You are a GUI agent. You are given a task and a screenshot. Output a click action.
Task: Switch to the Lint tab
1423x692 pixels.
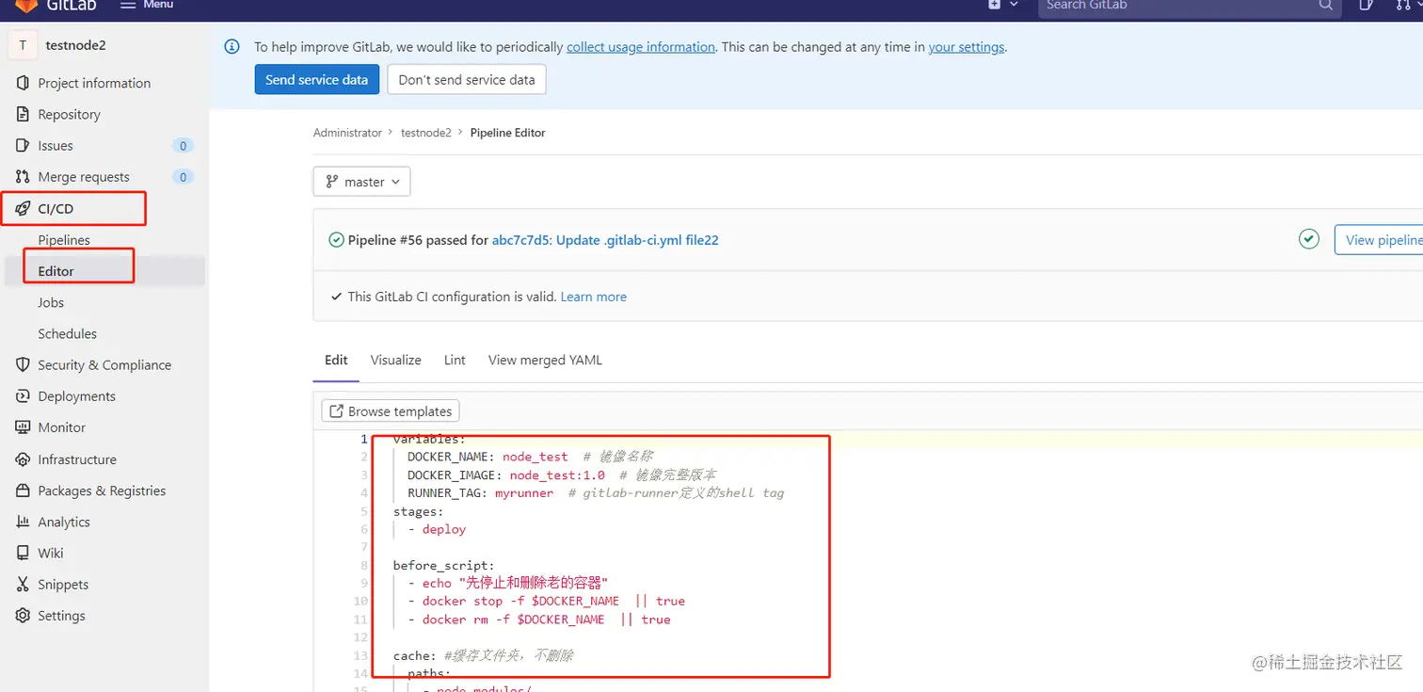455,360
